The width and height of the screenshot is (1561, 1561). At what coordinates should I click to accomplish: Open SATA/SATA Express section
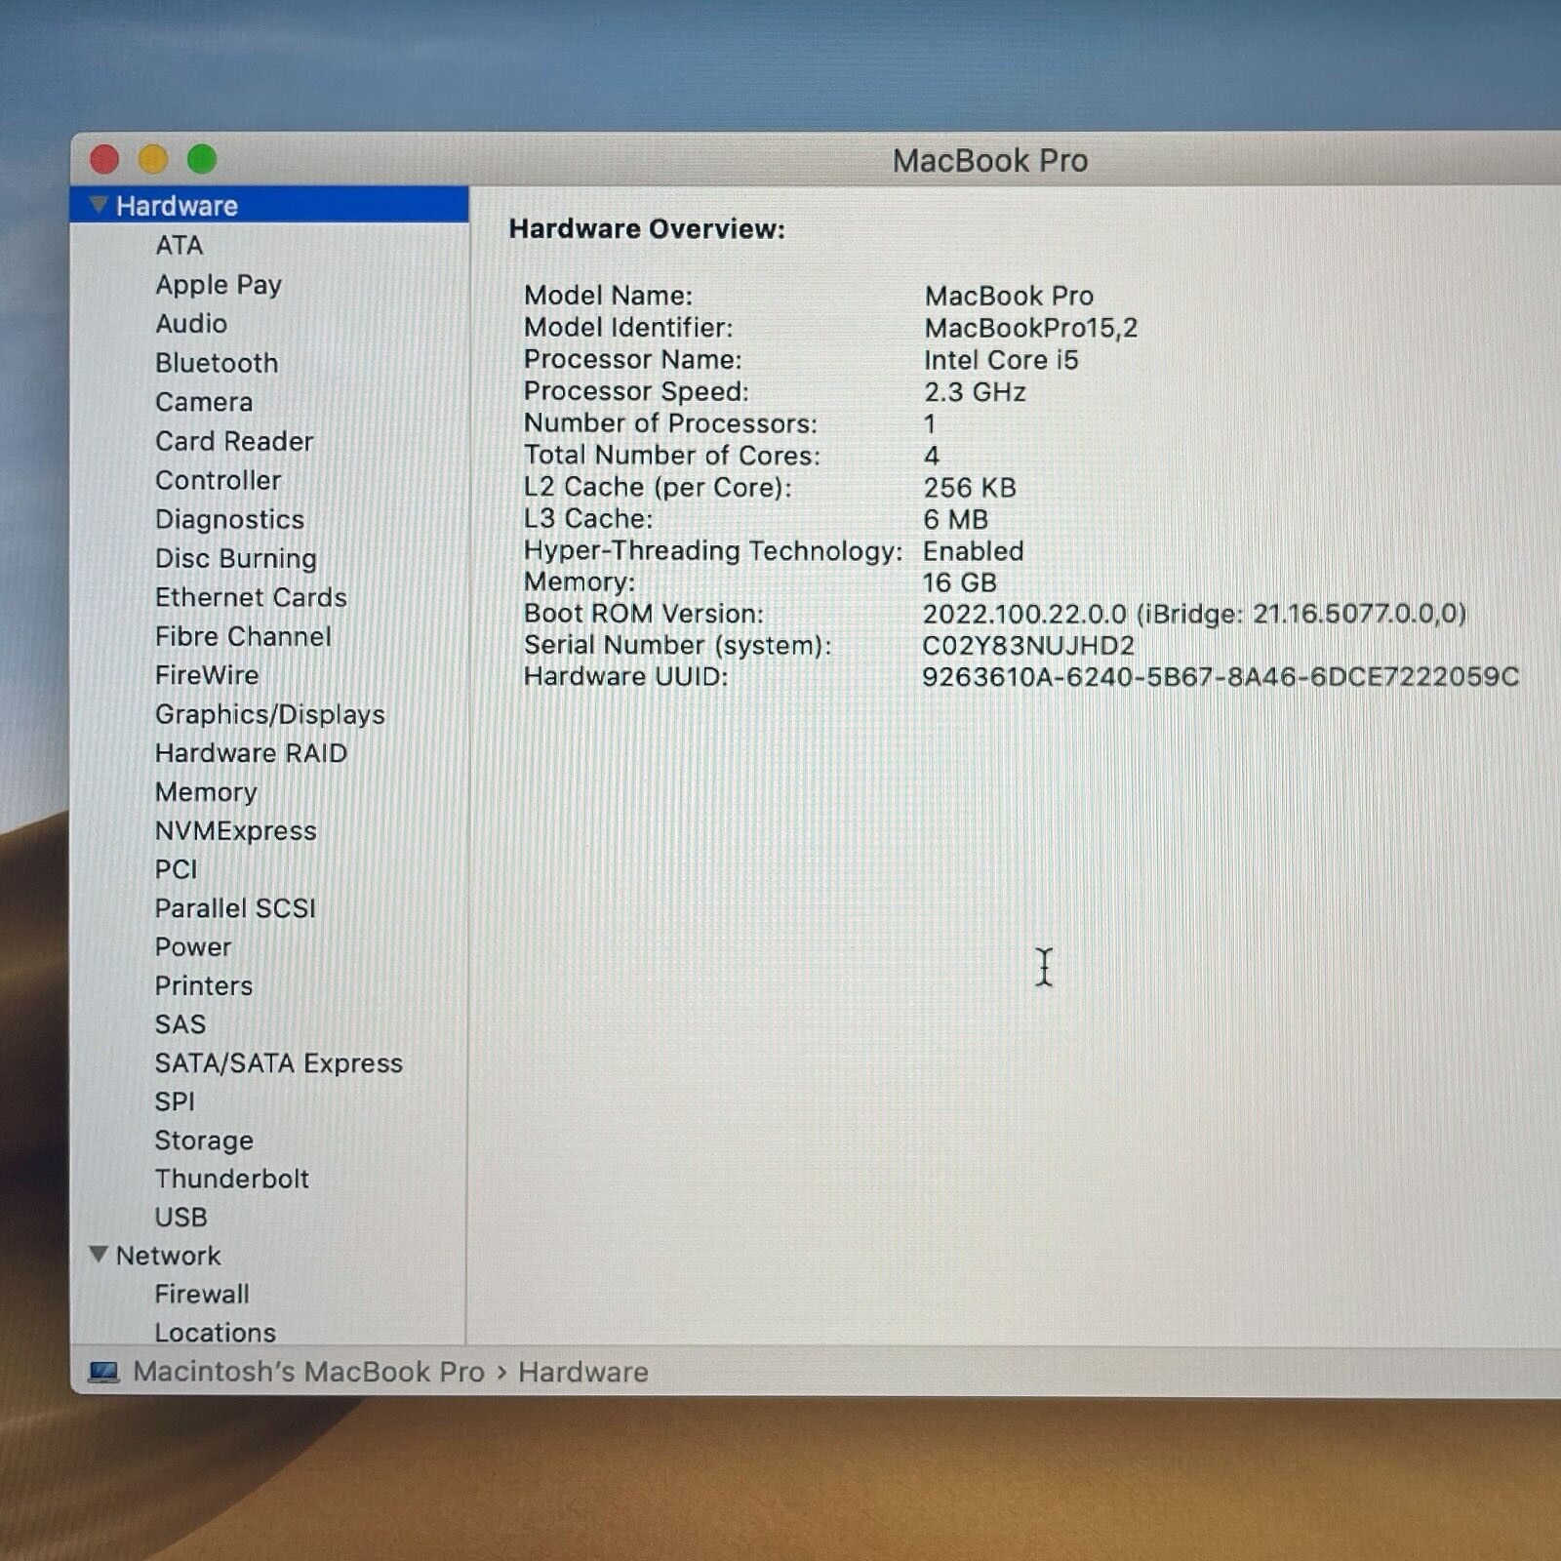[279, 1062]
